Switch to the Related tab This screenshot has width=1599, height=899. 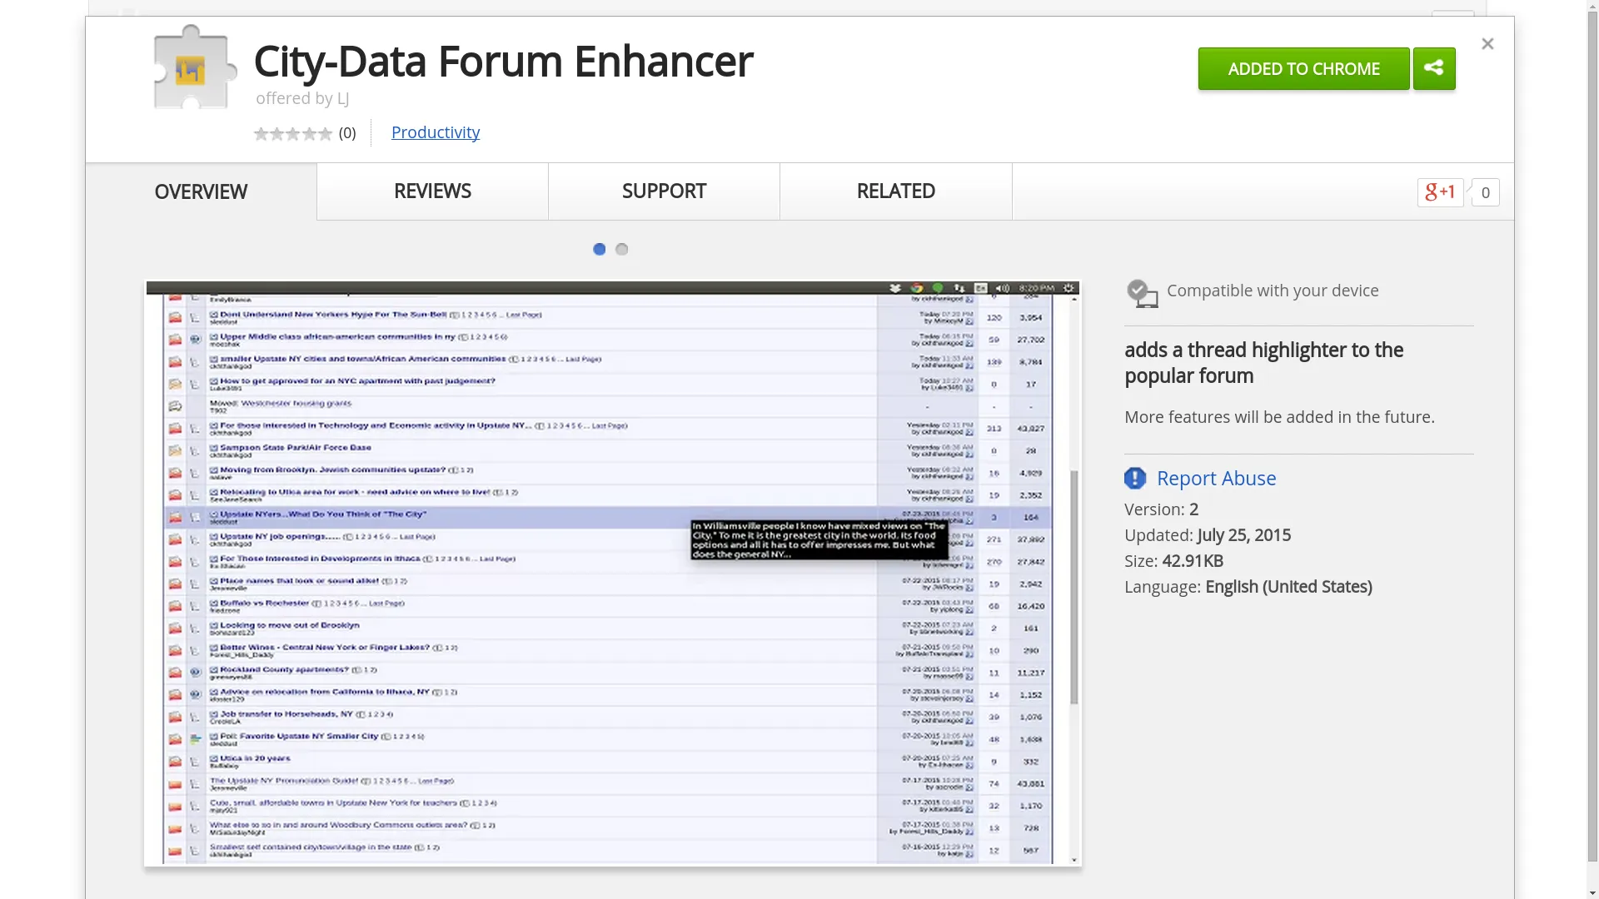tap(895, 191)
